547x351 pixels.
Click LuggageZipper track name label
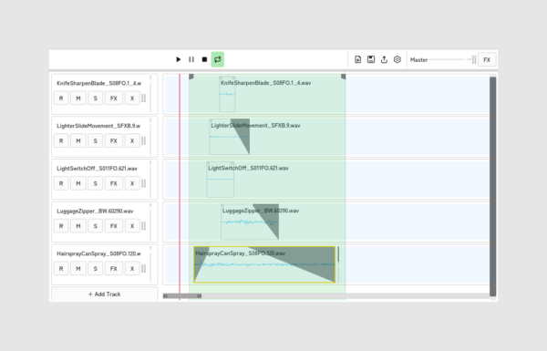[x=95, y=212]
